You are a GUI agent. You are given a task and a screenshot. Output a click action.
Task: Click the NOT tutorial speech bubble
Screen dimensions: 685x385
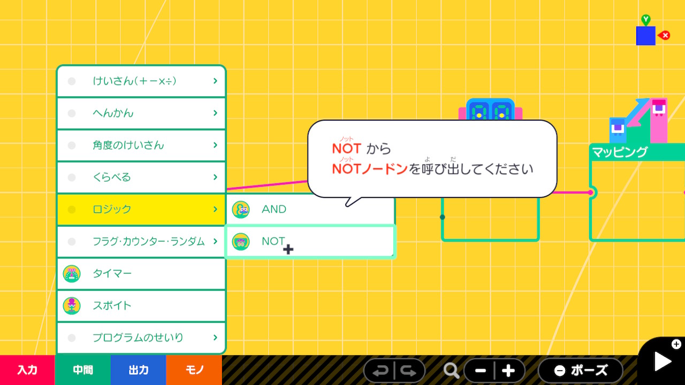(432, 159)
